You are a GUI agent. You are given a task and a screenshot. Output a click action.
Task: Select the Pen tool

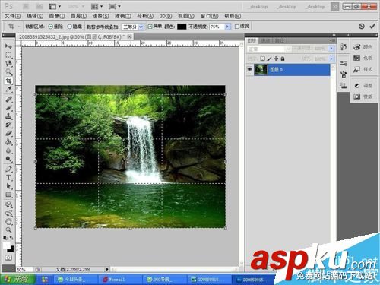(x=8, y=169)
